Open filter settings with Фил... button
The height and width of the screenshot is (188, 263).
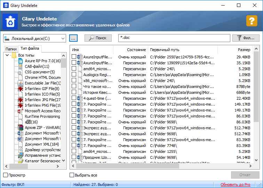point(246,38)
